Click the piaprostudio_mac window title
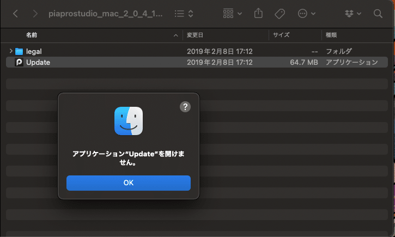This screenshot has width=395, height=237. 105,14
